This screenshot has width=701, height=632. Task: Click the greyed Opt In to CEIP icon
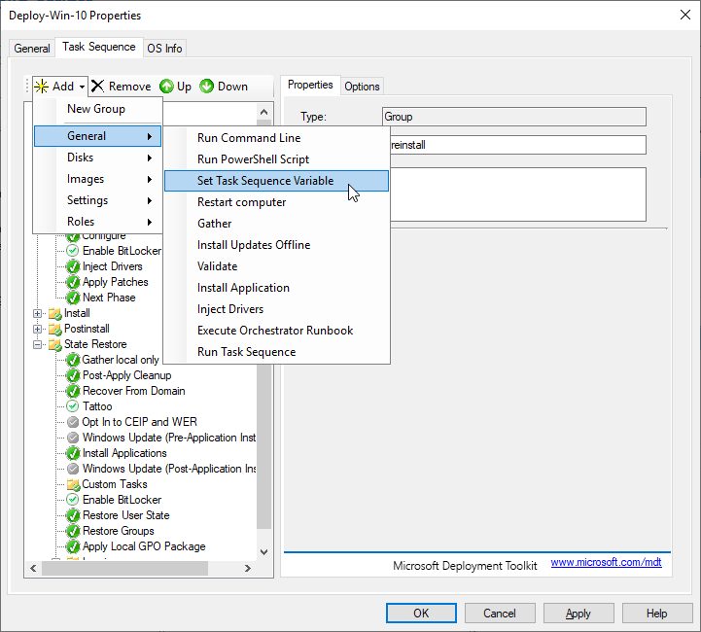pos(73,422)
